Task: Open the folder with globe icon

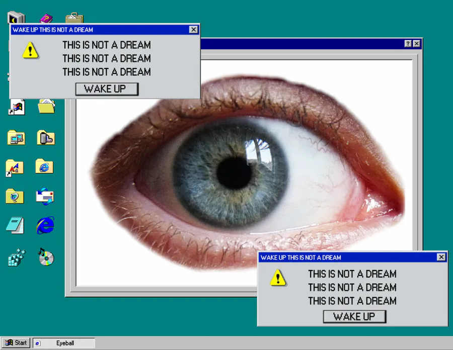Action: [15, 196]
